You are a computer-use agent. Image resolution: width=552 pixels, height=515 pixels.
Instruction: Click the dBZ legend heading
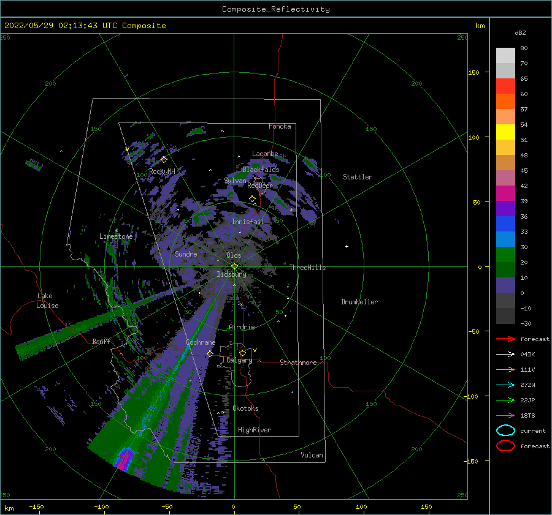[x=520, y=33]
